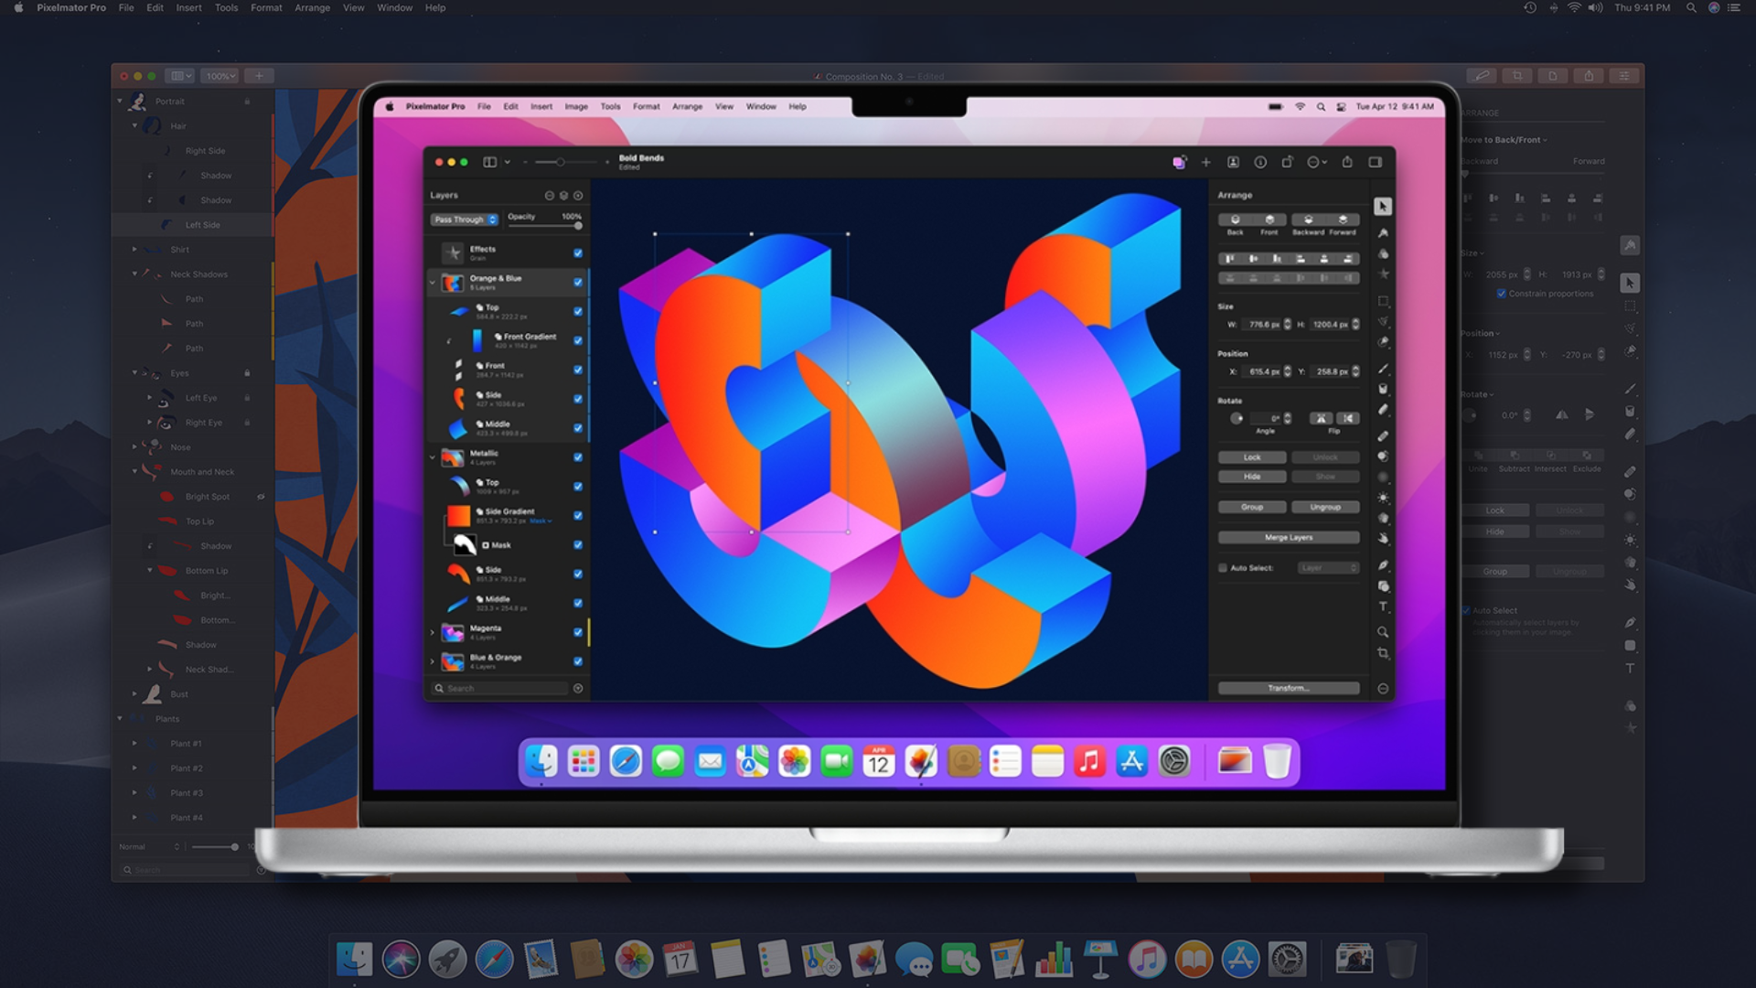Select the Arrange arrow tool in laptop's tool strip
1756x988 pixels.
[1383, 207]
